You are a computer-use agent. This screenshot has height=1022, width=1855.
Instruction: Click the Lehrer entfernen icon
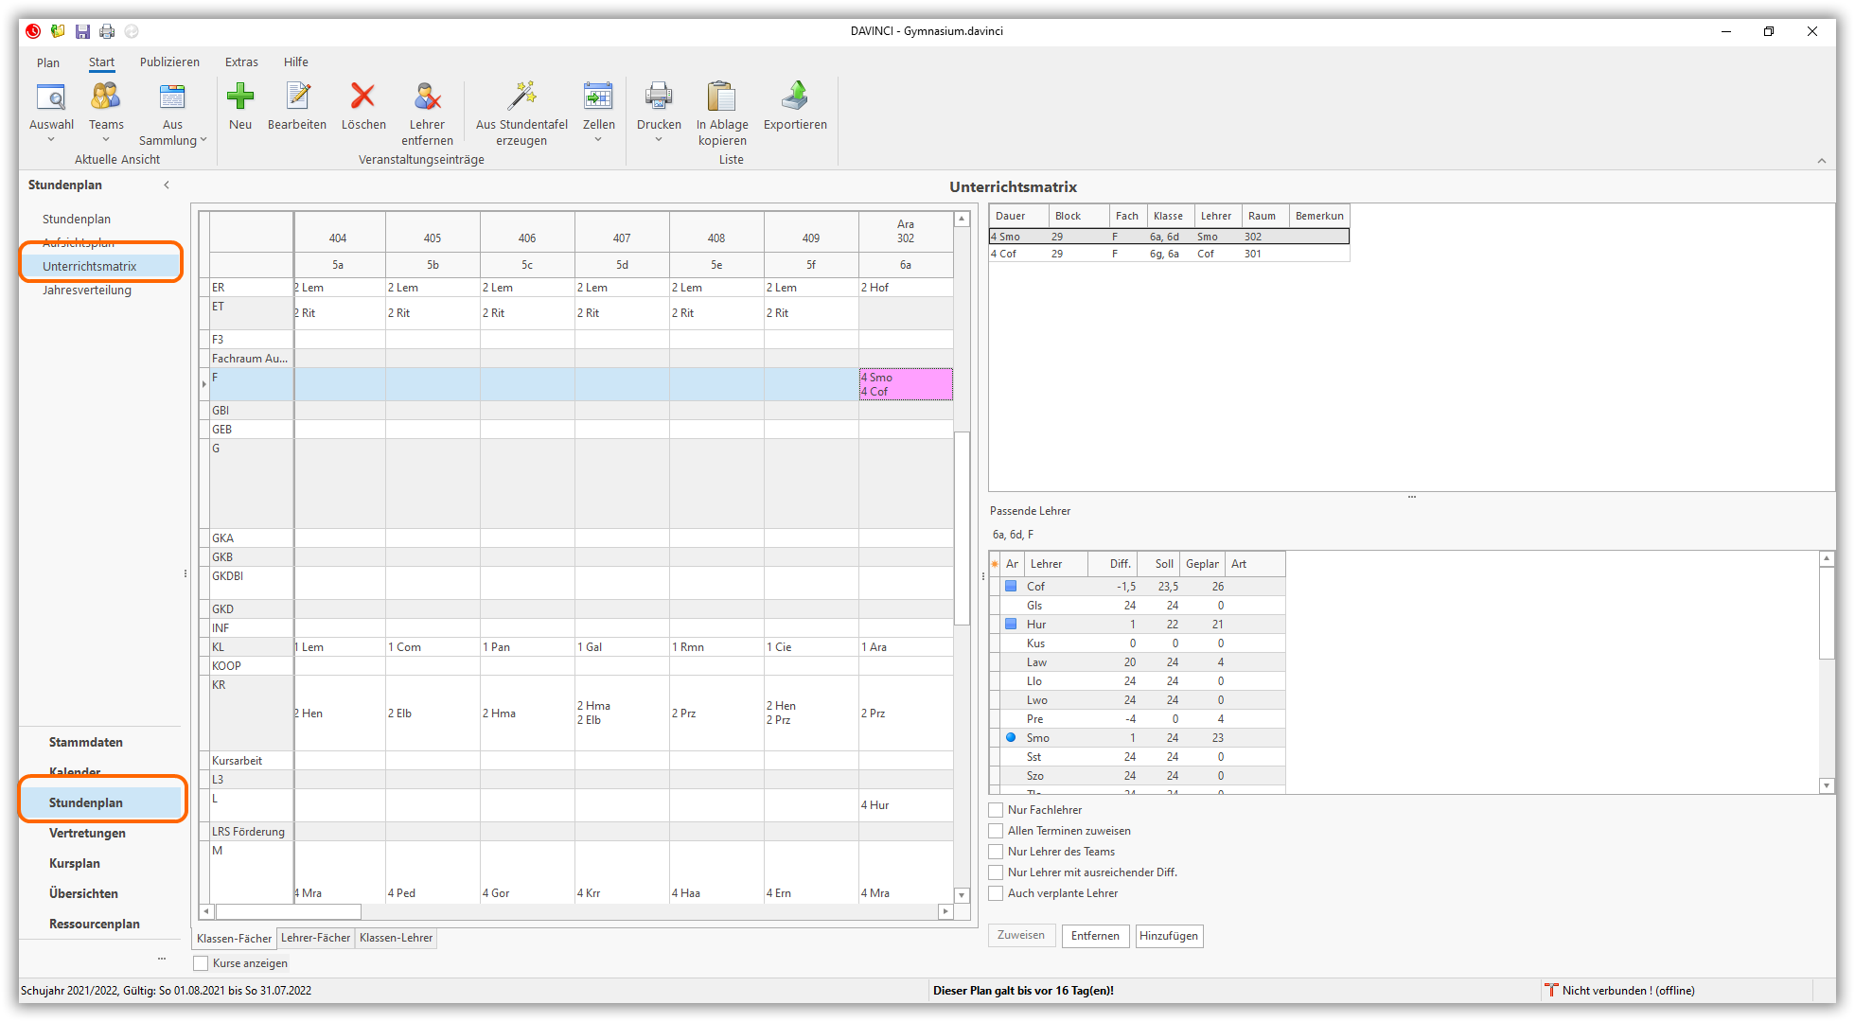tap(427, 97)
